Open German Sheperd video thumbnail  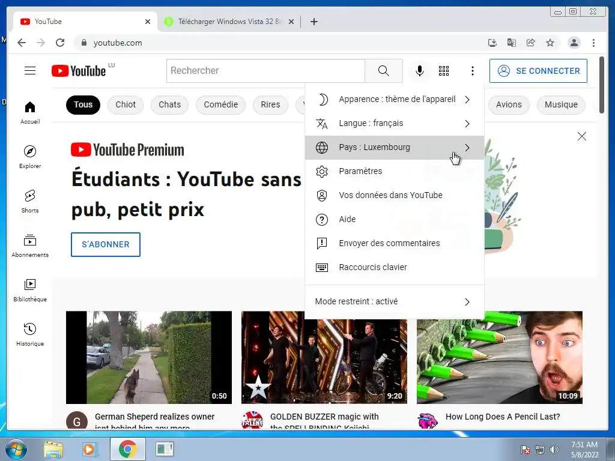coord(149,357)
